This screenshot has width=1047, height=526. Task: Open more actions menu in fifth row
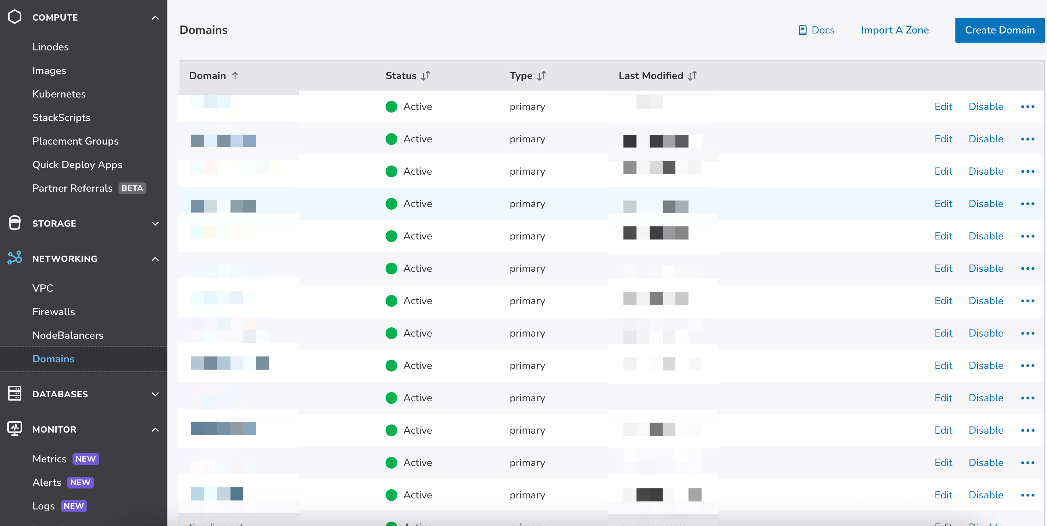1028,236
